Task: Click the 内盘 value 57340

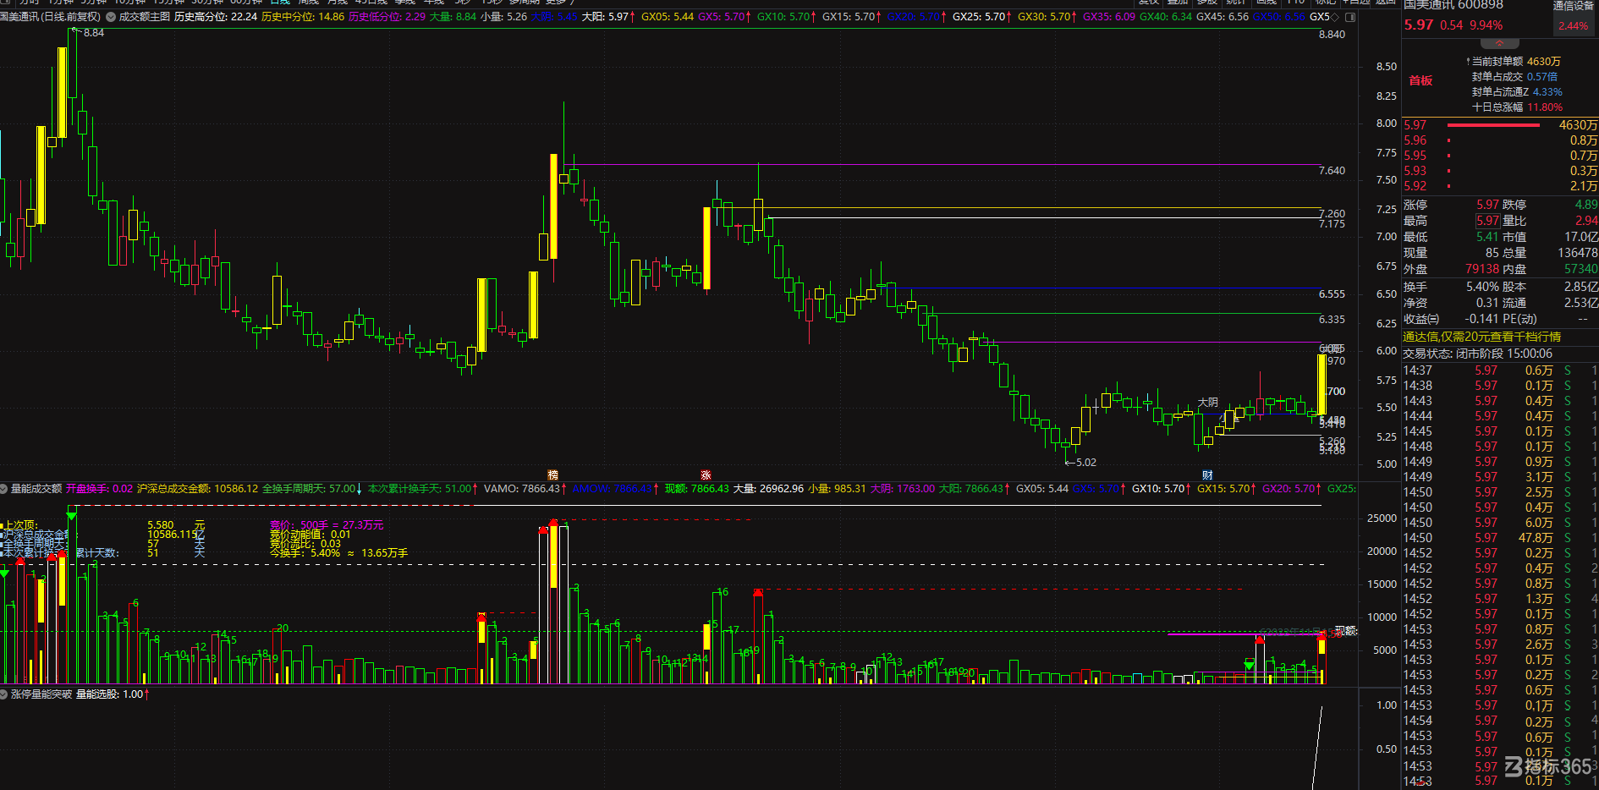Action: pos(1581,269)
